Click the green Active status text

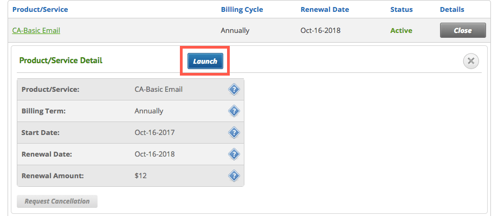[401, 31]
